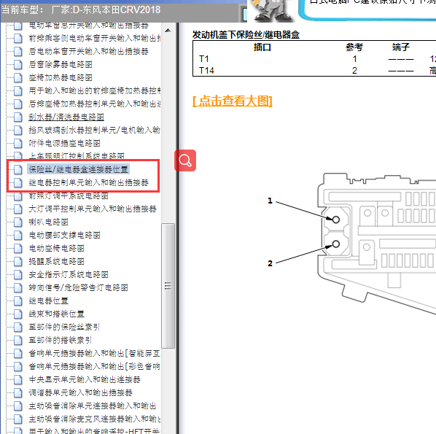Click the 参考 column header
This screenshot has height=434, width=436.
point(354,47)
